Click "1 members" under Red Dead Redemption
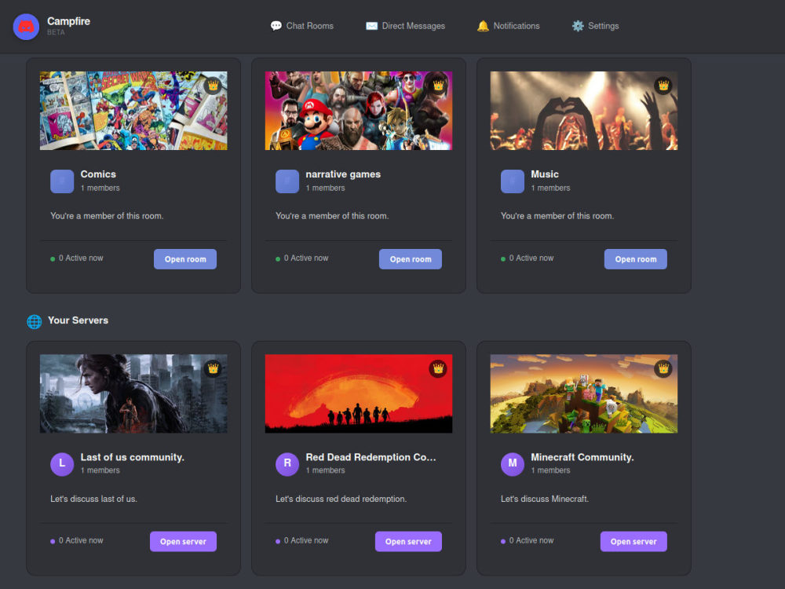The image size is (785, 589). tap(326, 470)
